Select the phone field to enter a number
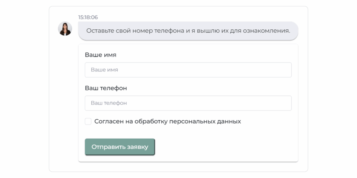This screenshot has width=357, height=178. tap(188, 103)
